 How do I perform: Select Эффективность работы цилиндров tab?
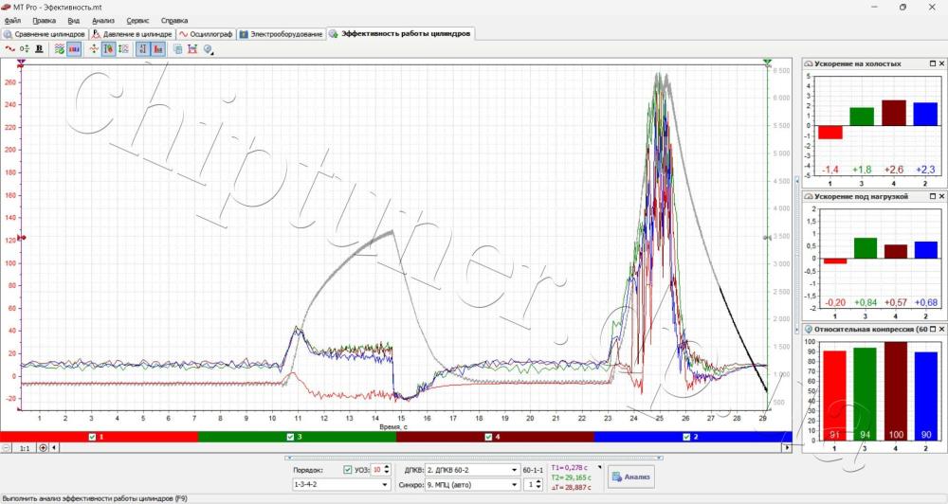[400, 34]
